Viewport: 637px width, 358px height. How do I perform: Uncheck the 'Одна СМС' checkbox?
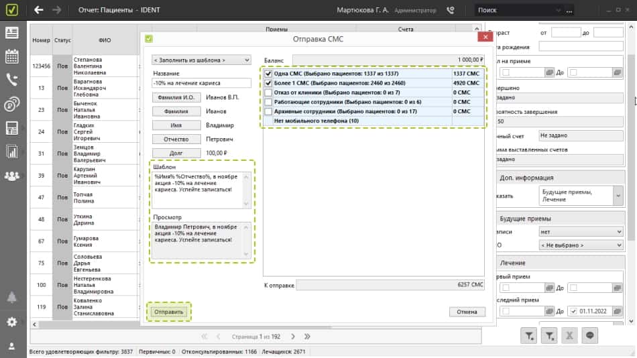pyautogui.click(x=268, y=74)
